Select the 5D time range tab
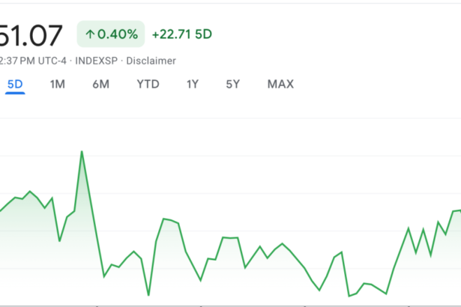461x307 pixels. click(x=15, y=85)
